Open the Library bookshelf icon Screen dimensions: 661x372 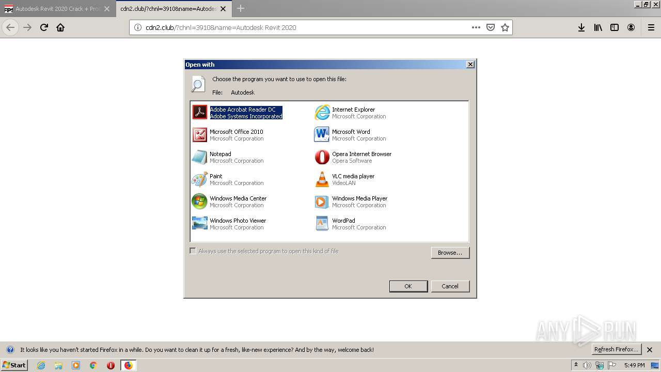[598, 27]
